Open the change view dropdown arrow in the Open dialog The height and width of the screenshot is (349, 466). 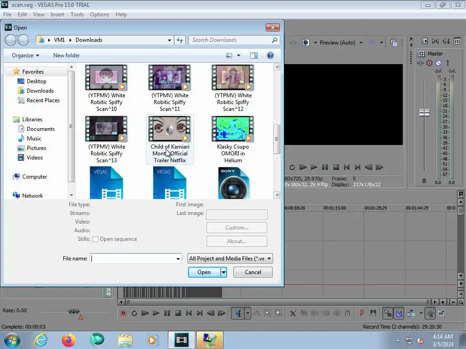[x=238, y=55]
